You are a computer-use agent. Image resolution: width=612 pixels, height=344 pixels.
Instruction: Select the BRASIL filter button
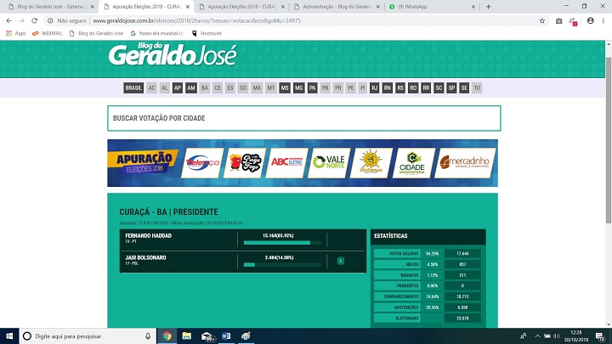(x=133, y=88)
